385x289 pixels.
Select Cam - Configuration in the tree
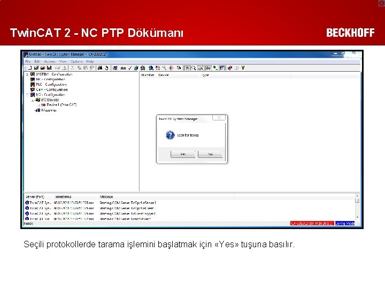tap(51, 90)
